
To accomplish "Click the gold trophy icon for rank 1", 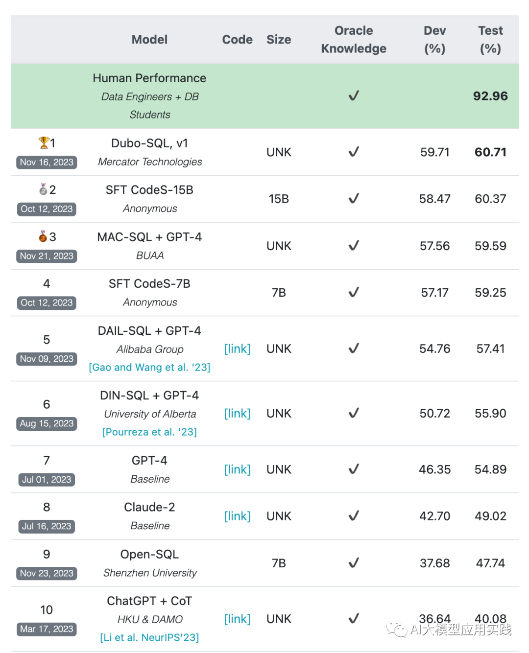I will [x=44, y=142].
